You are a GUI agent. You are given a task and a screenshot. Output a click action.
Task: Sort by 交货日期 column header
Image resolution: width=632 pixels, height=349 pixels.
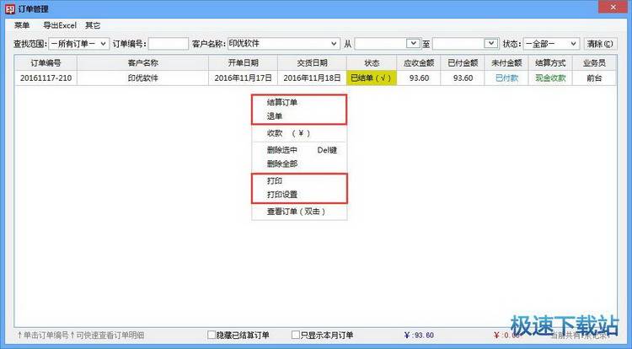tap(312, 63)
